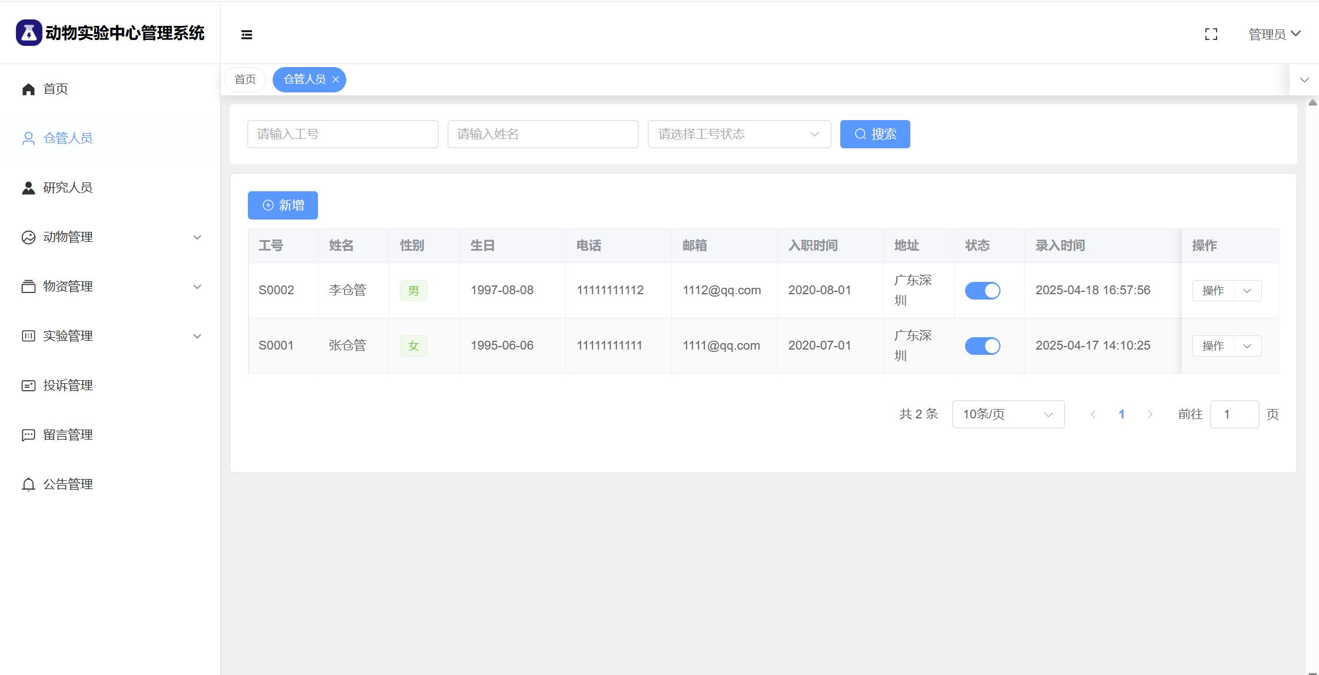Expand the 动物管理 submenu
This screenshot has height=675, width=1319.
pyautogui.click(x=111, y=237)
